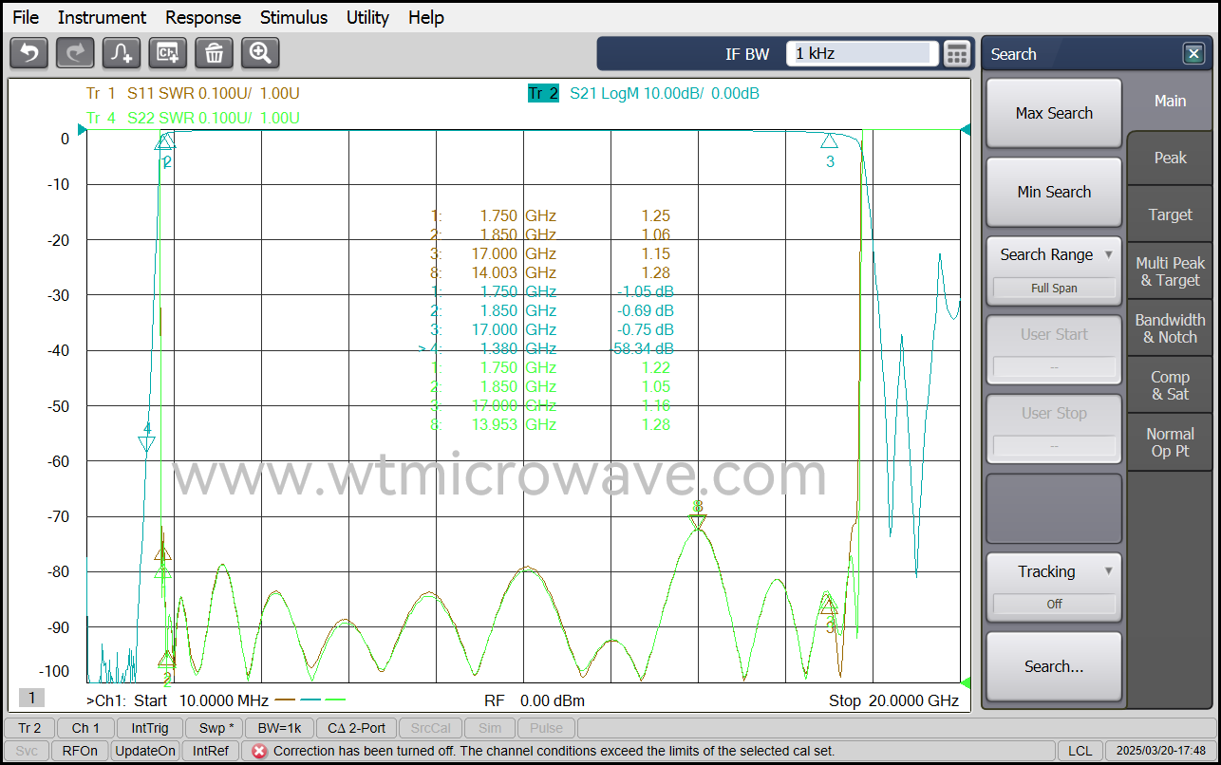Click the Full Span range control
1221x765 pixels.
(1054, 288)
